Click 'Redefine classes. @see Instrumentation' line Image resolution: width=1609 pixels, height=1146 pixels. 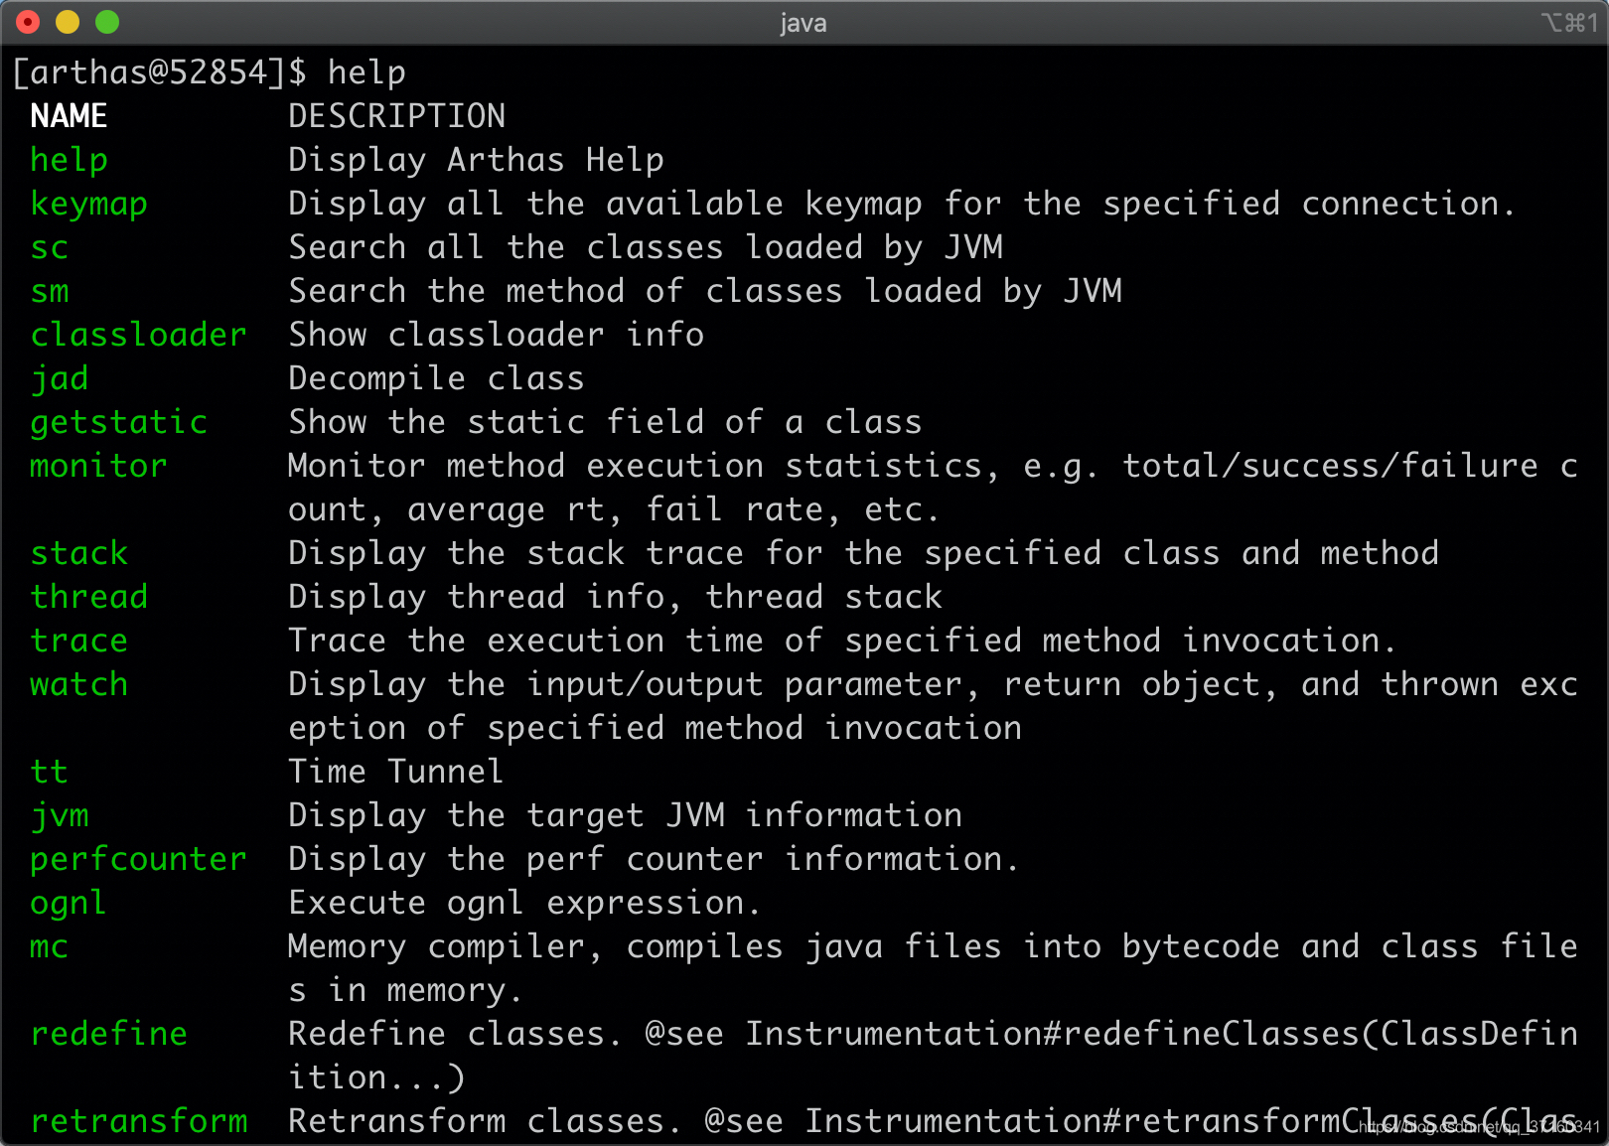934,1034
